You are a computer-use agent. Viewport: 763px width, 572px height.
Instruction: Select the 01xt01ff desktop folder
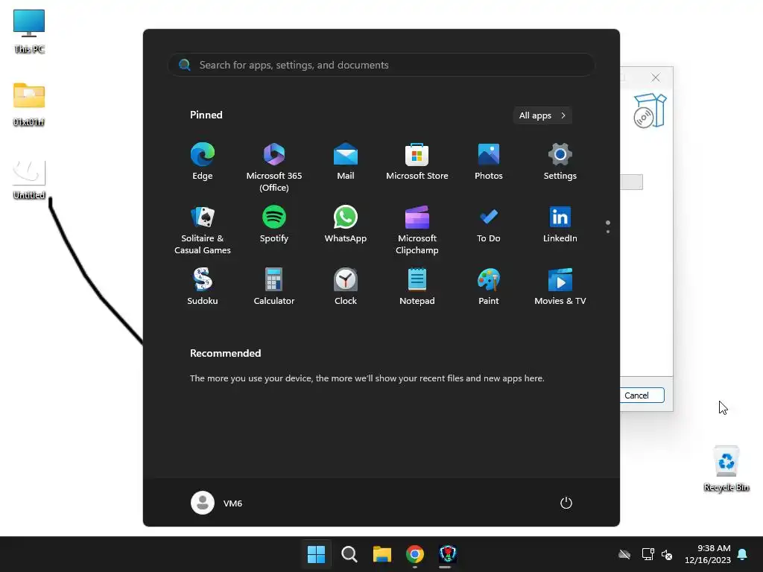coord(29,104)
